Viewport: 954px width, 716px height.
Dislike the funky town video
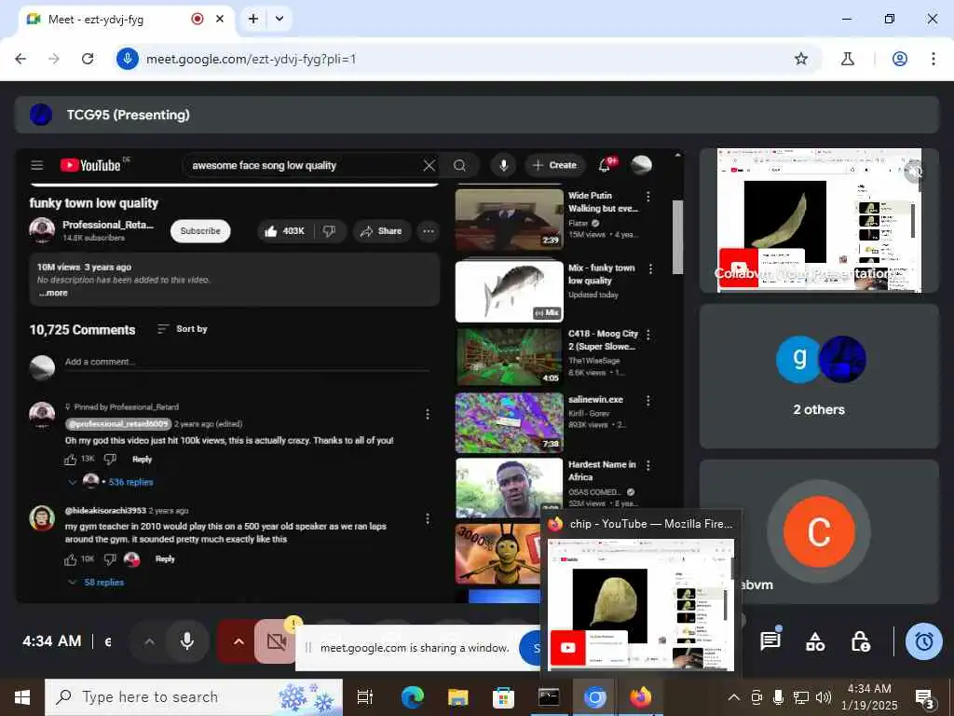329,231
